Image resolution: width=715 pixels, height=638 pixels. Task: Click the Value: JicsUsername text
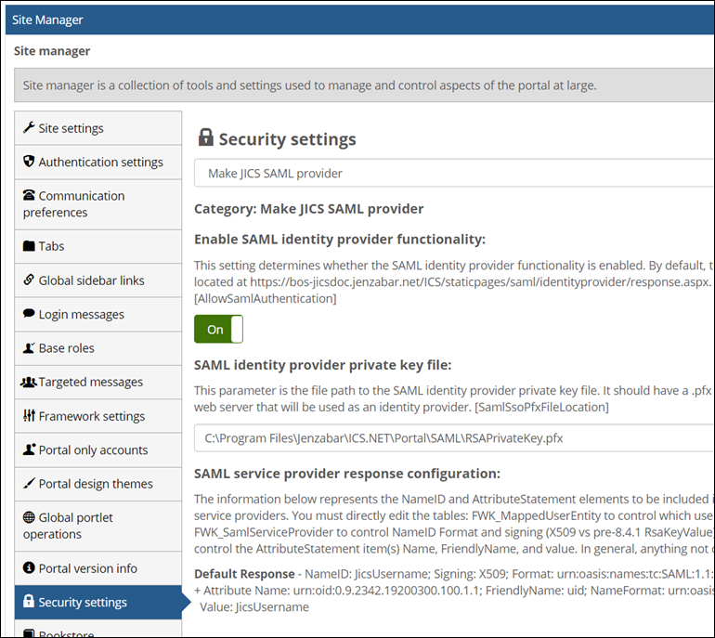point(254,607)
